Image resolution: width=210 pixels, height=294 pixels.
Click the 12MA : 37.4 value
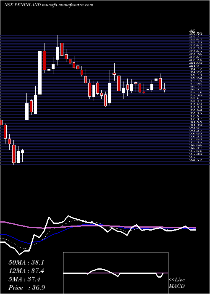coord(27,271)
